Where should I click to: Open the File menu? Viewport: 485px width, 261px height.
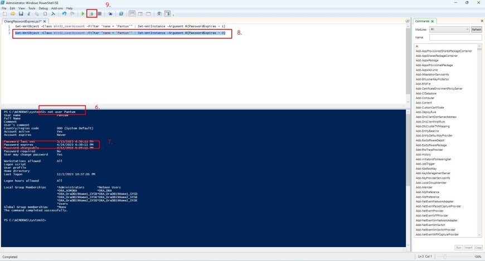point(4,8)
